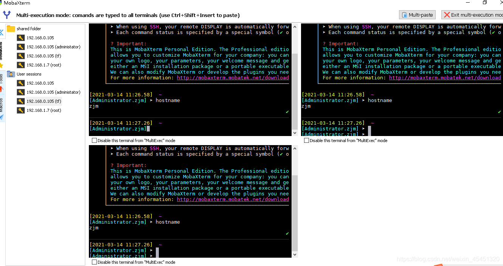Image resolution: width=503 pixels, height=266 pixels.
Task: Disable top-right terminal from MultiExec mode
Action: (306, 141)
